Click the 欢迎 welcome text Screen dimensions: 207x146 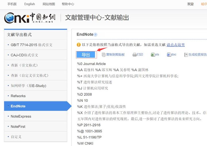tap(191, 4)
